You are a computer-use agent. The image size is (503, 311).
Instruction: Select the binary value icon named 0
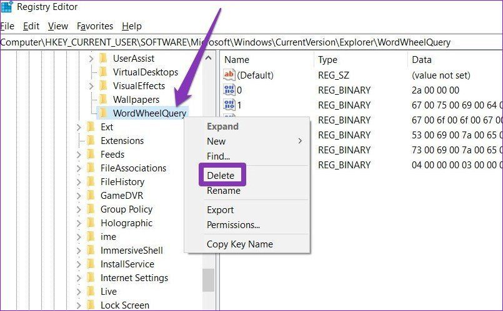229,90
